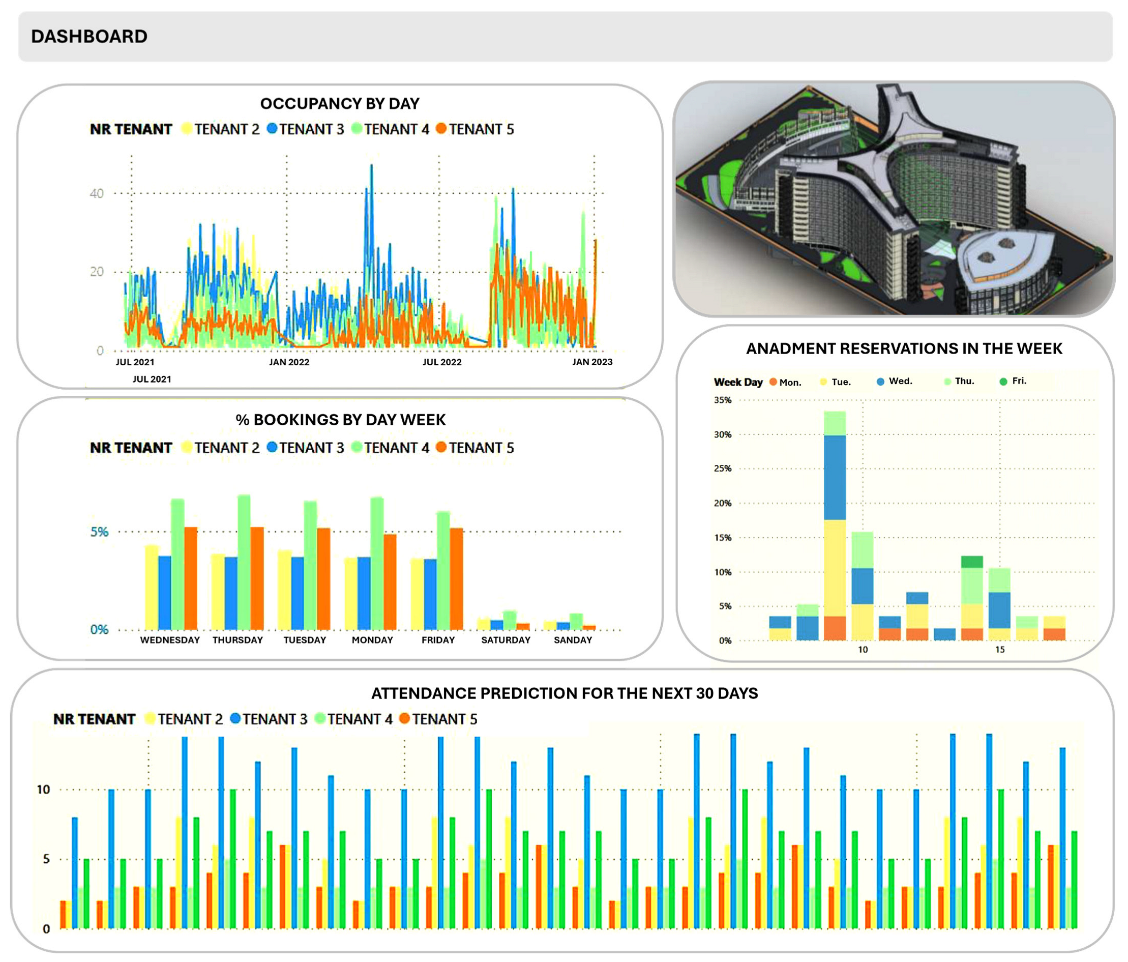Select the WEDNESDAY orange Tenant 5 bar
Screen dimensions: 1128x962
pos(191,578)
